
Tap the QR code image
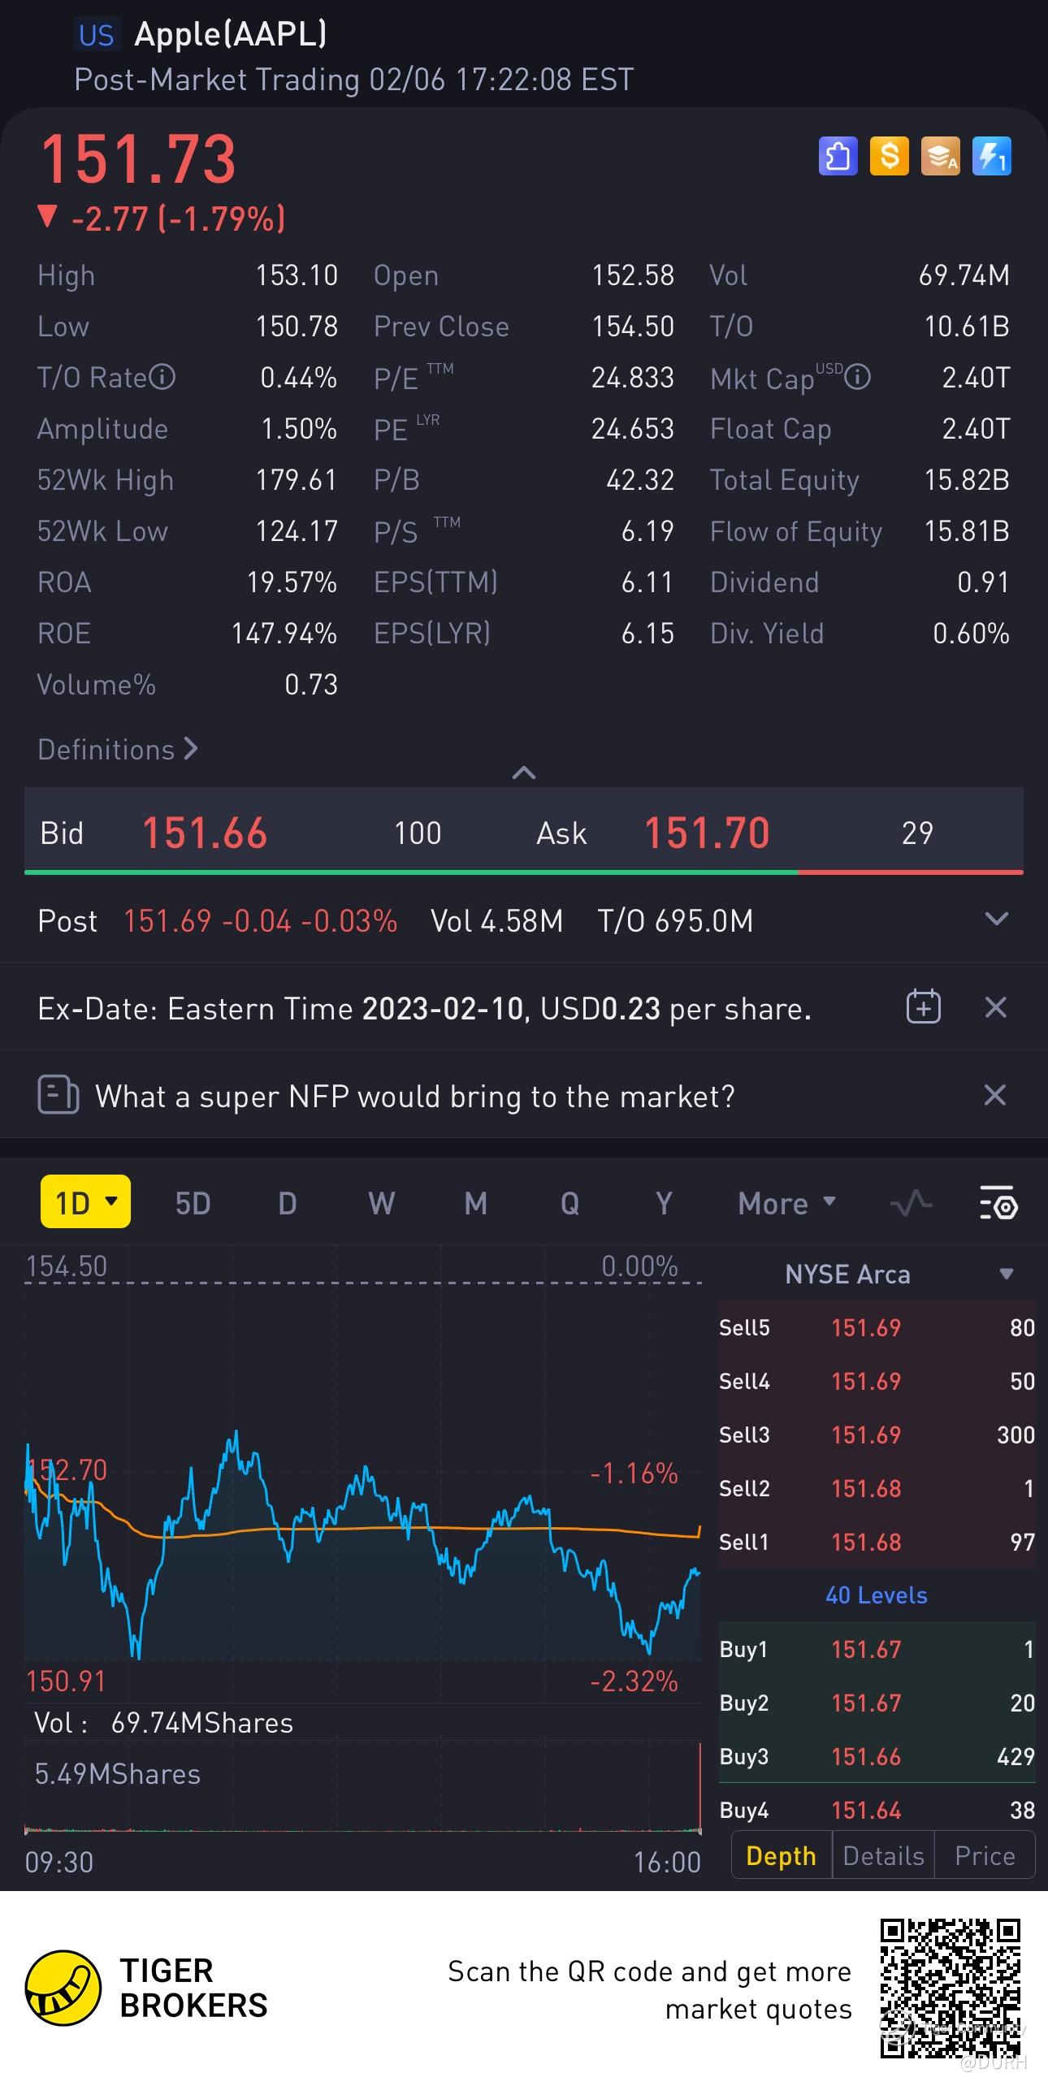[951, 1987]
